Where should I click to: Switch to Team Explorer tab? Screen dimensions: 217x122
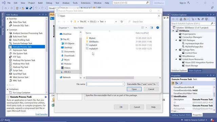tap(195, 70)
